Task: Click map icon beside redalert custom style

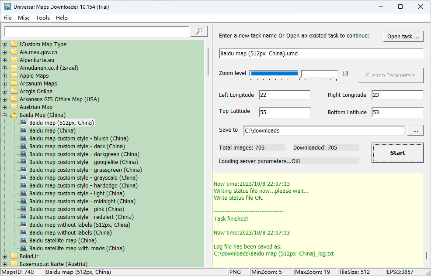Action: [24, 217]
